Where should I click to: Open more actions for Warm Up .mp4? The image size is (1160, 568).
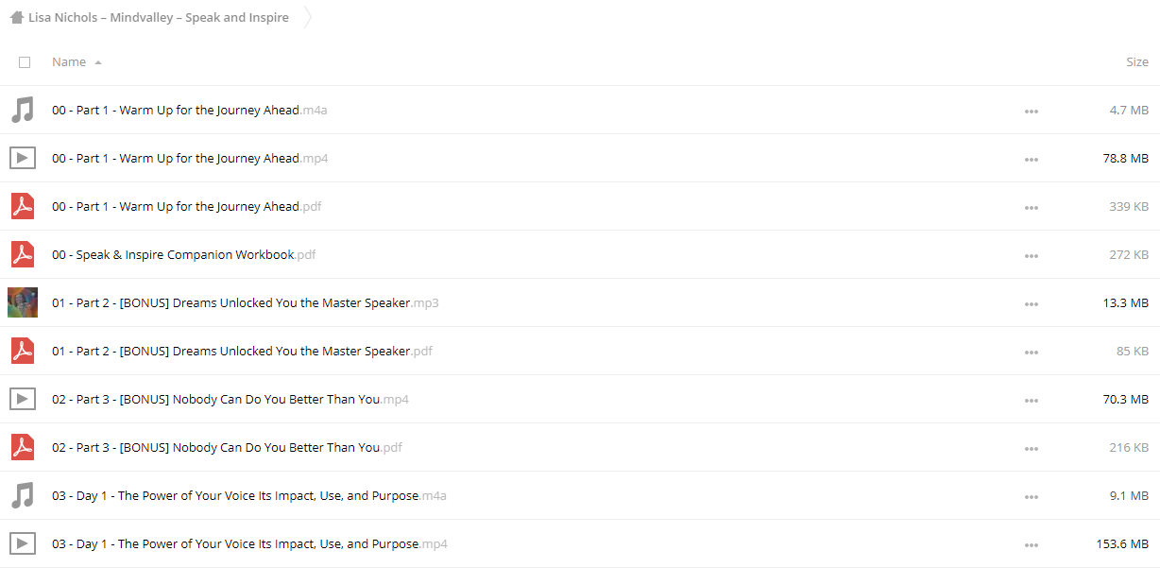pos(1032,160)
